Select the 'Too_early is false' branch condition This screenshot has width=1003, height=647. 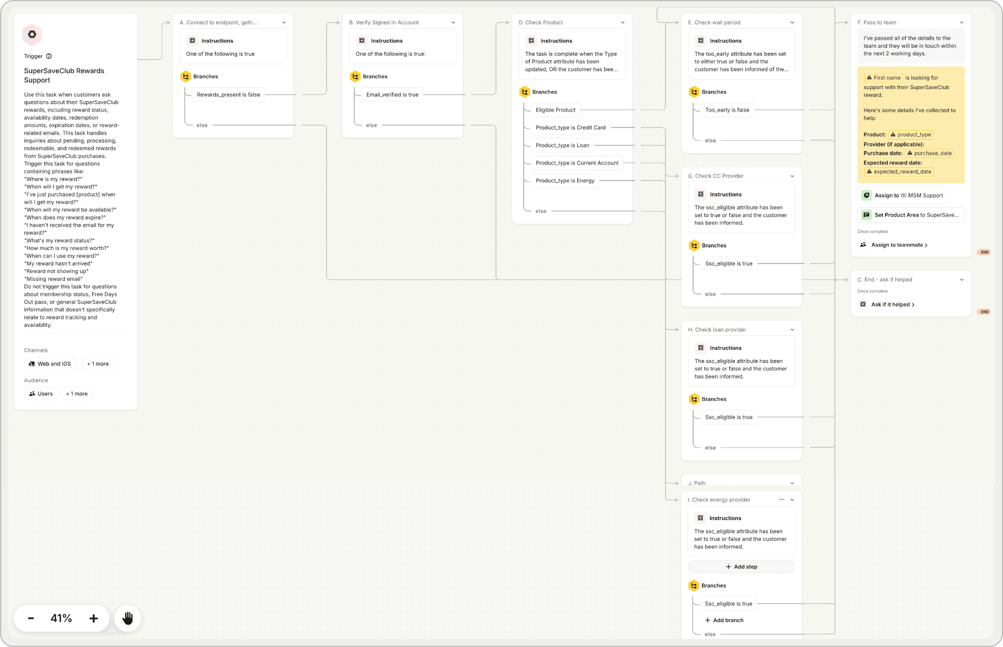(x=727, y=110)
